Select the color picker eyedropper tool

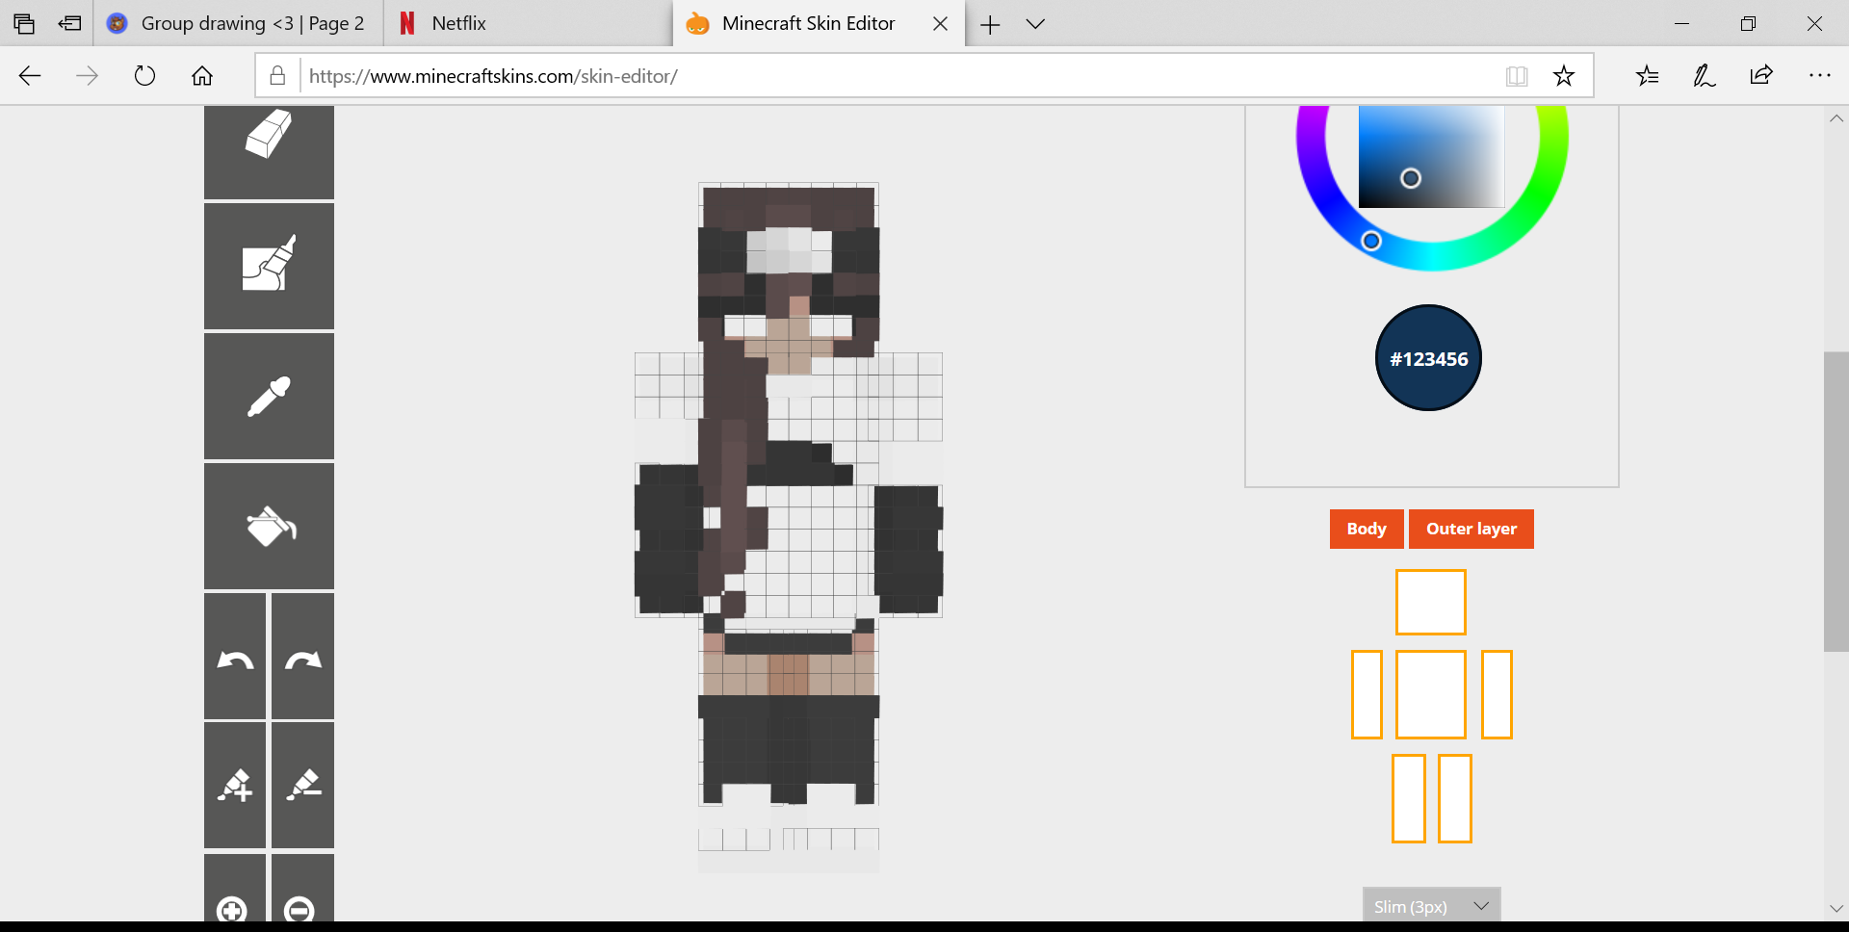tap(269, 396)
